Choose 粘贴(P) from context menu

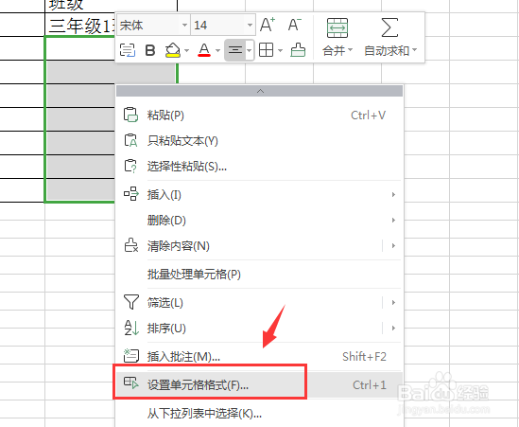pyautogui.click(x=260, y=116)
